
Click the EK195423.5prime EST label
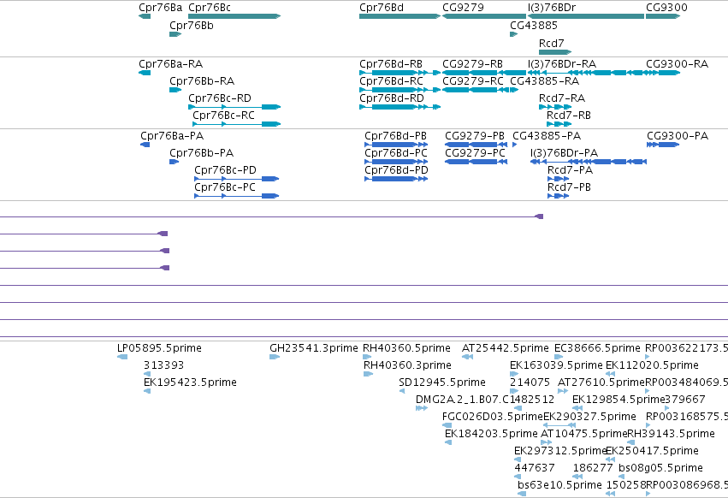[x=190, y=382]
